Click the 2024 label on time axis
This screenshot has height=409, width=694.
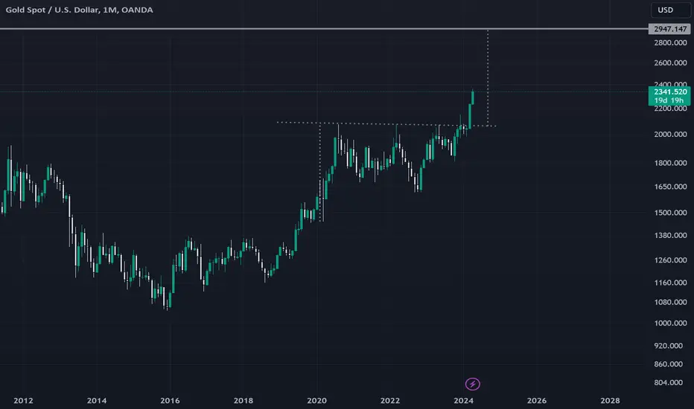tap(463, 401)
